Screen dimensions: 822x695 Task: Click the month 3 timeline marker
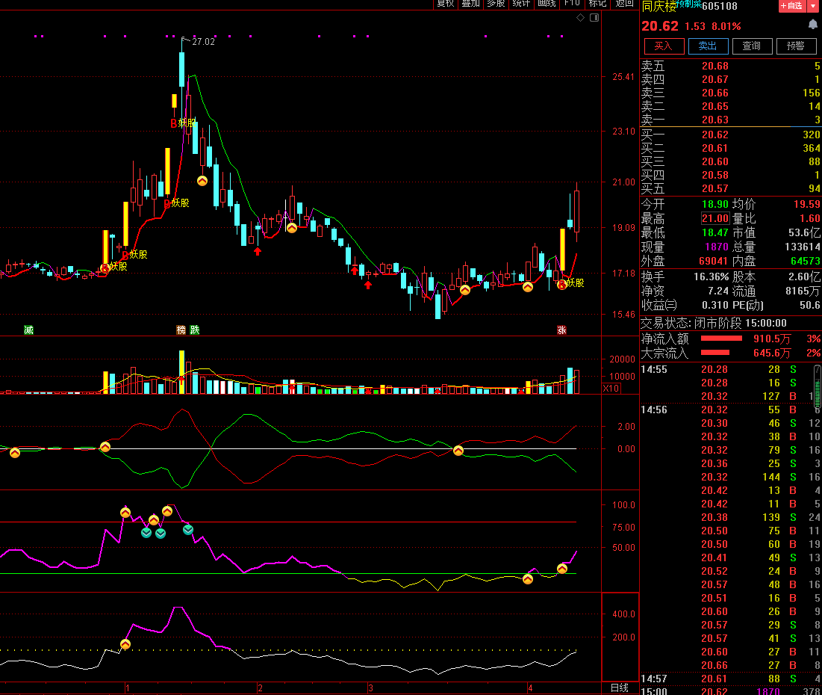(x=370, y=688)
